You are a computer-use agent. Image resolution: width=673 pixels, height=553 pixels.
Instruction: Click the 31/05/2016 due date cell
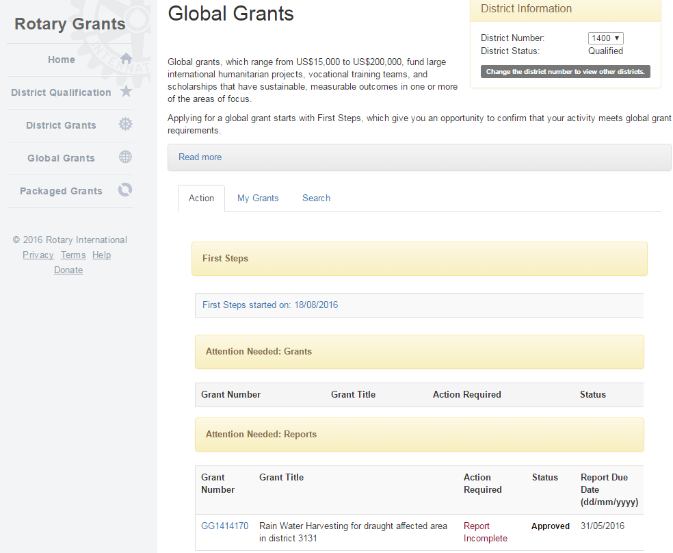coord(602,526)
